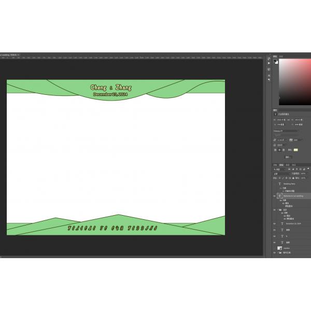Screen dimensions: 311x311
Task: Click the pale yellow text color swatch
Action: point(296,150)
